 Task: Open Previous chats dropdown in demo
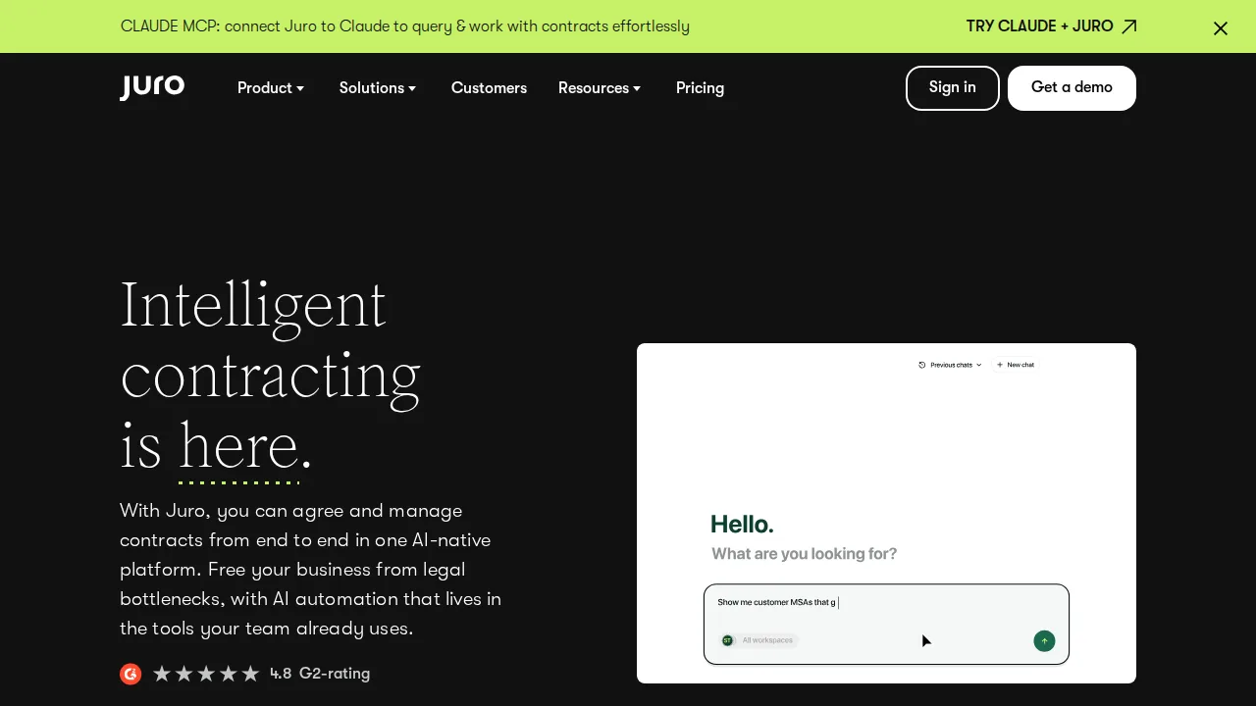pos(950,365)
